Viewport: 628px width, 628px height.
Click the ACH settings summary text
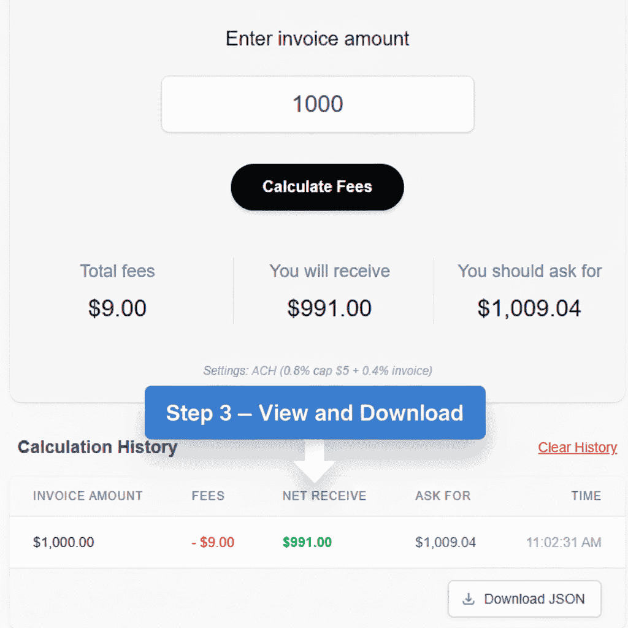pos(318,370)
